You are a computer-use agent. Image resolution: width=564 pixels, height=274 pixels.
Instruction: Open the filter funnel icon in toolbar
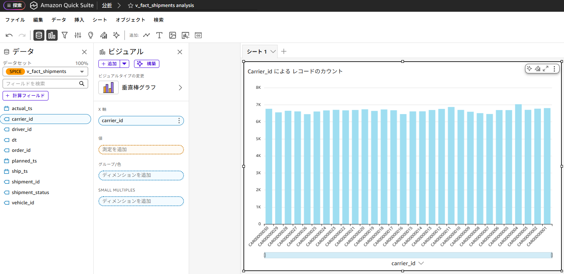65,35
